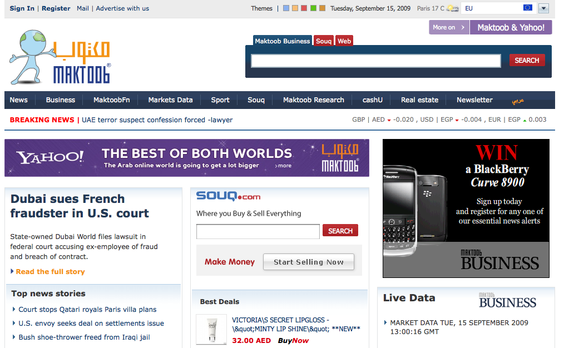Open the Mail link
569x348 pixels.
pos(83,8)
